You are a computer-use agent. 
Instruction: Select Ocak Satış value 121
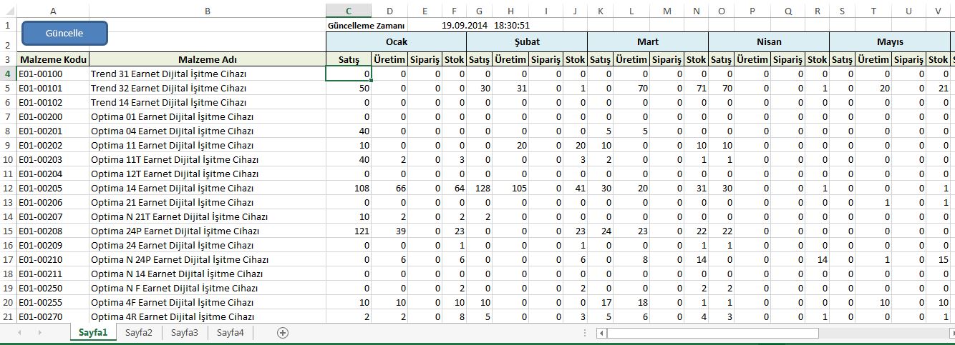349,231
